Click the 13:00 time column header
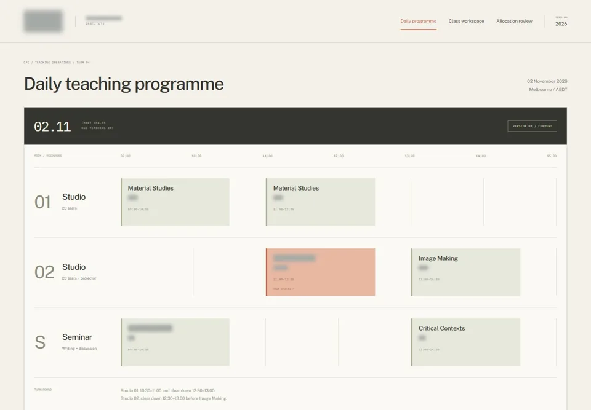The image size is (591, 410). pos(410,156)
